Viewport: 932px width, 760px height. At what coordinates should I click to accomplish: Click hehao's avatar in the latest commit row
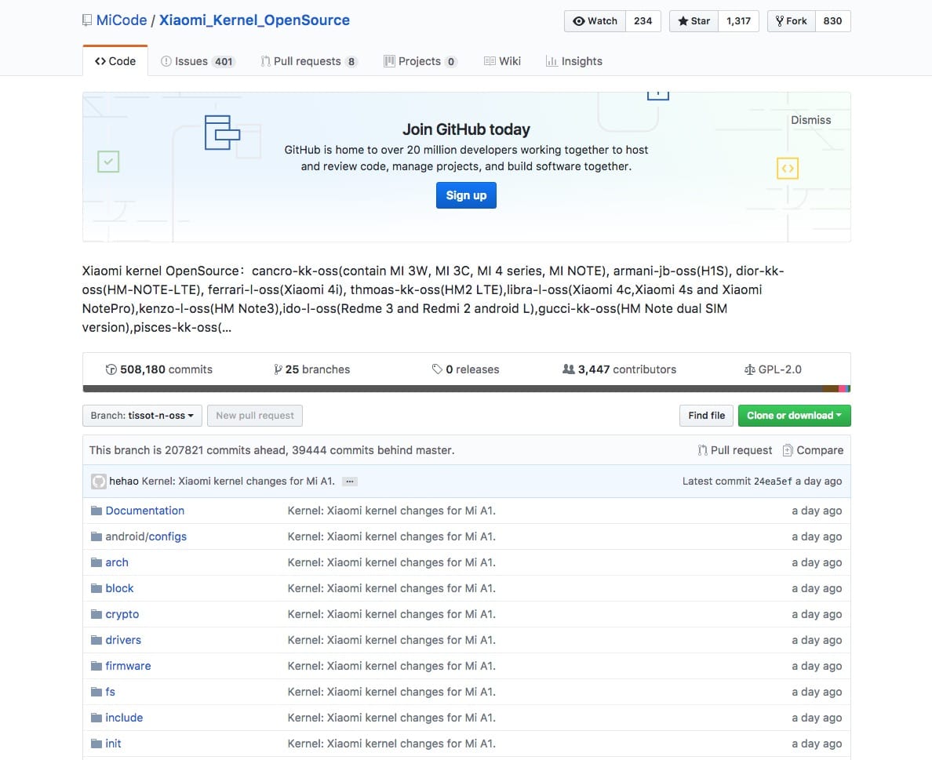(99, 482)
